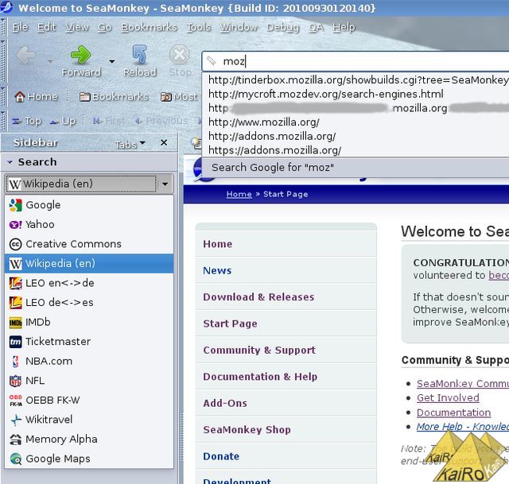Click Home breadcrumb link on page
Viewport: 509px width, 484px height.
coord(239,194)
